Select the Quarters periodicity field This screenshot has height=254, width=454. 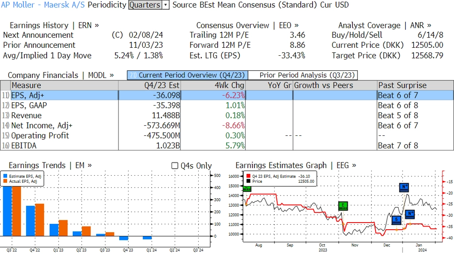(x=145, y=5)
